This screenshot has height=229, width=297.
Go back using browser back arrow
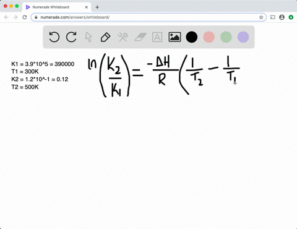[6, 17]
